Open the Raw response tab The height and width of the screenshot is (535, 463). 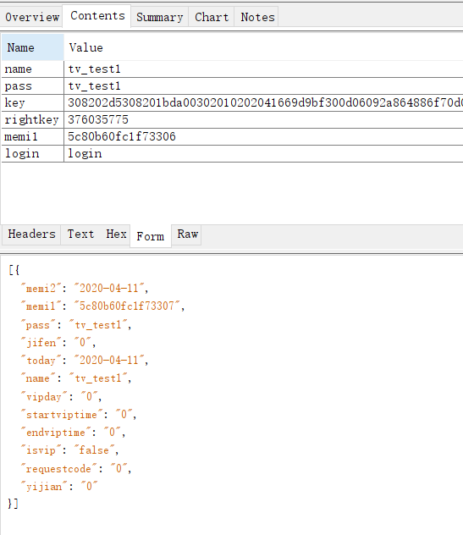click(x=187, y=234)
